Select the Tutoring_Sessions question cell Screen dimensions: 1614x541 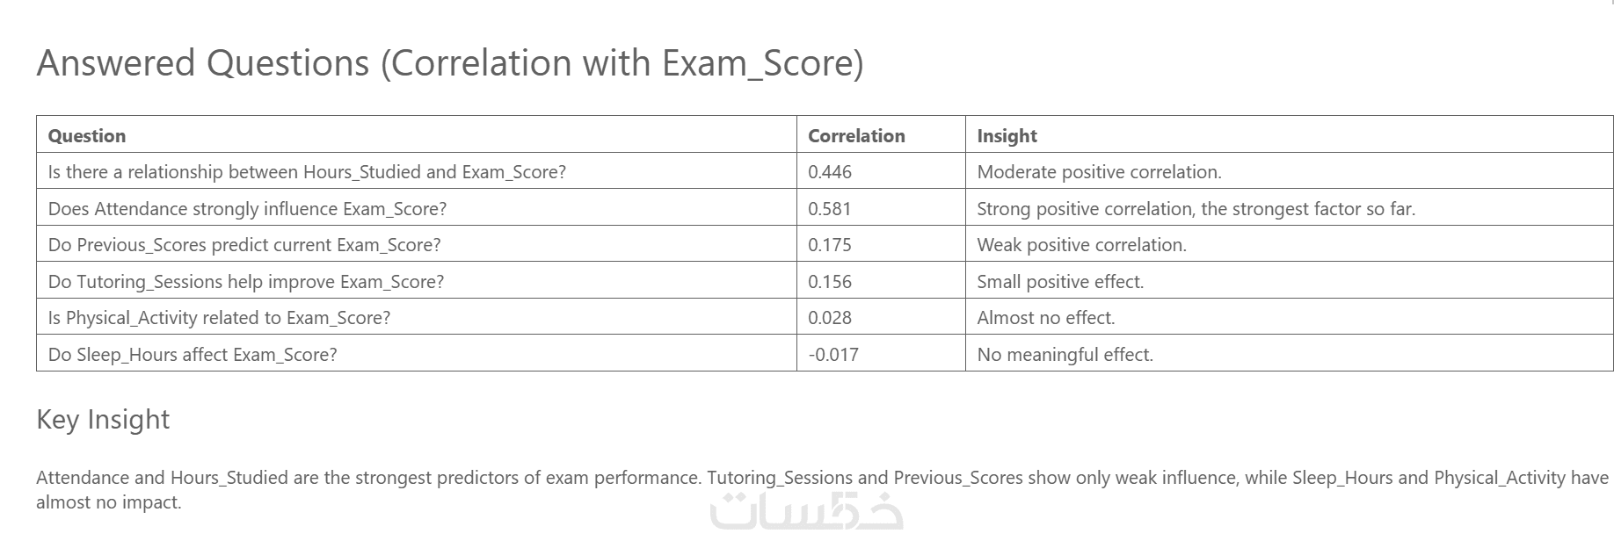pos(246,282)
